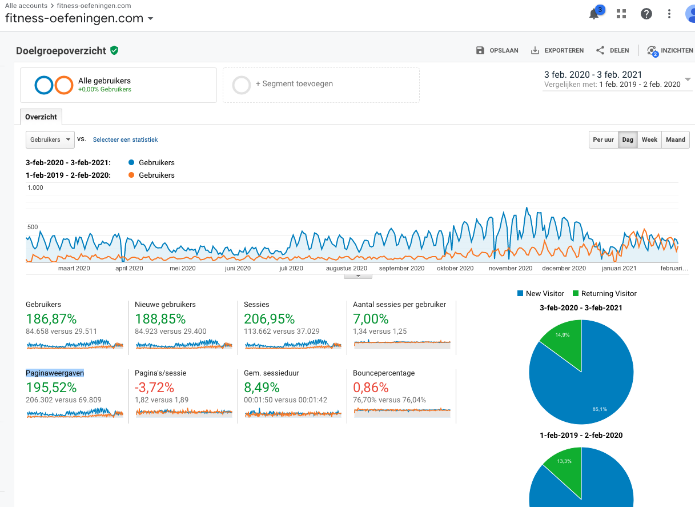695x507 pixels.
Task: Click the 76,70% versus 76,04% value
Action: click(x=389, y=400)
